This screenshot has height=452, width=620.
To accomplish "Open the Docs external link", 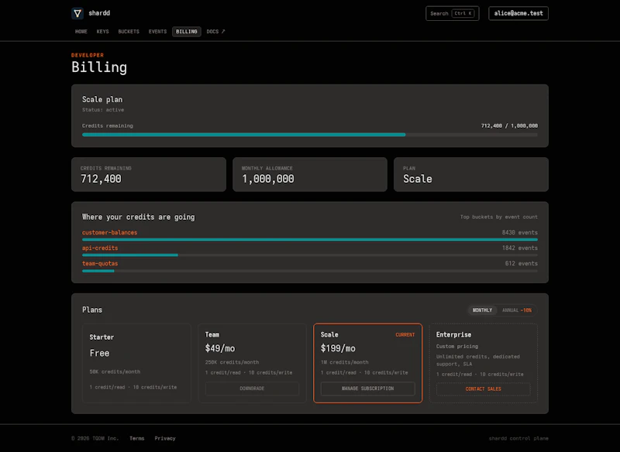I will click(x=215, y=32).
